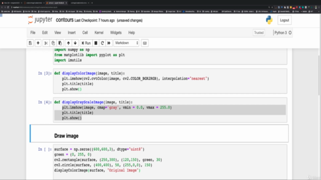
Task: Cut selected cells with scissors icon
Action: click(46, 43)
